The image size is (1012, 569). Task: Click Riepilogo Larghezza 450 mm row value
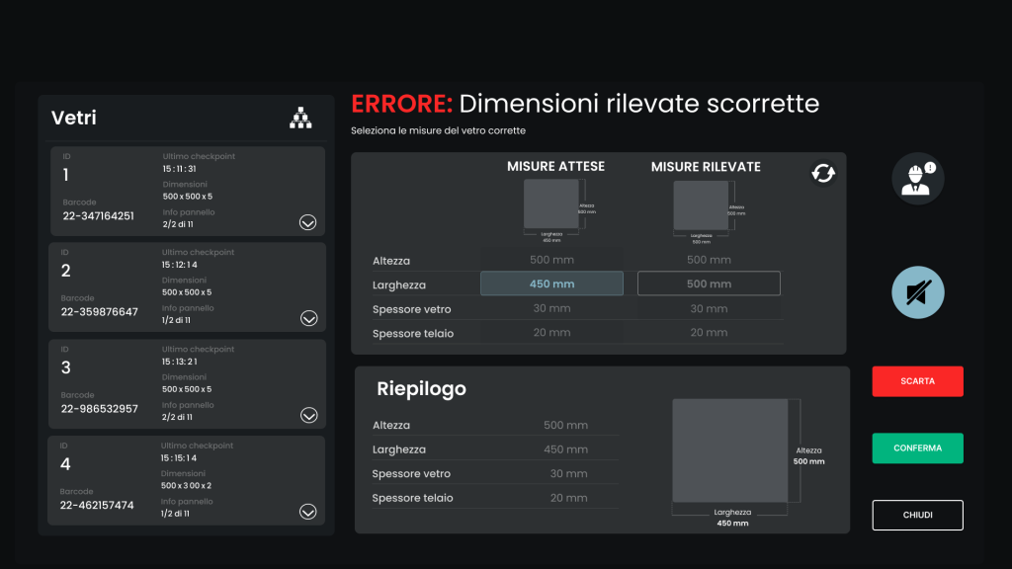tap(566, 449)
